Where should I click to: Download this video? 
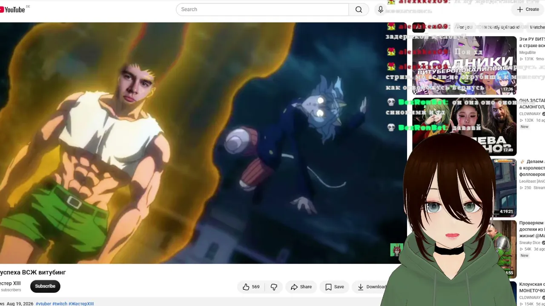point(371,287)
